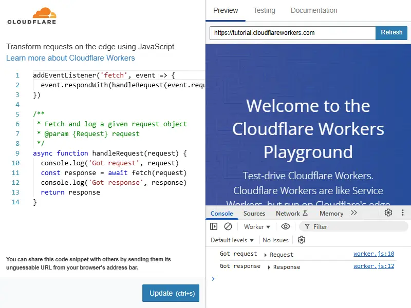Click the filter funnel icon
411x308 pixels.
[x=307, y=226]
